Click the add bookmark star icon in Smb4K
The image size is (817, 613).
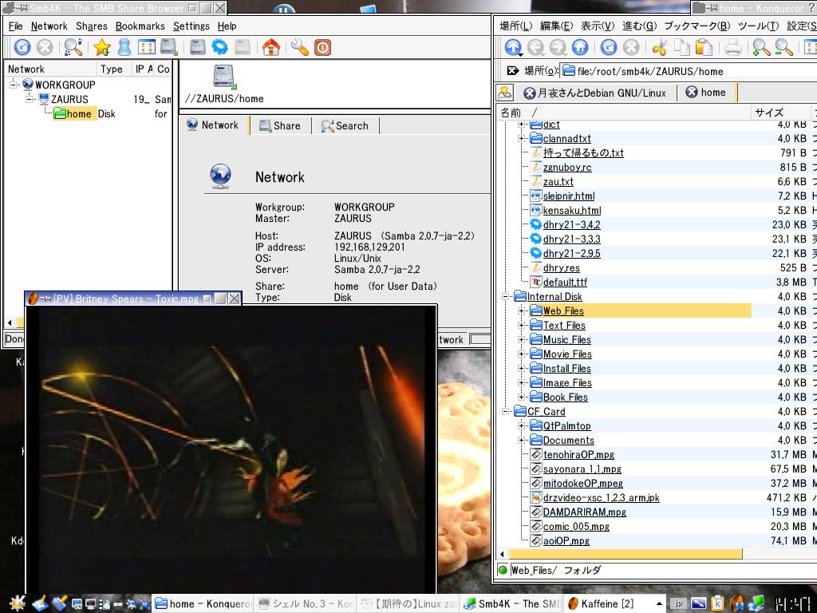pos(102,47)
